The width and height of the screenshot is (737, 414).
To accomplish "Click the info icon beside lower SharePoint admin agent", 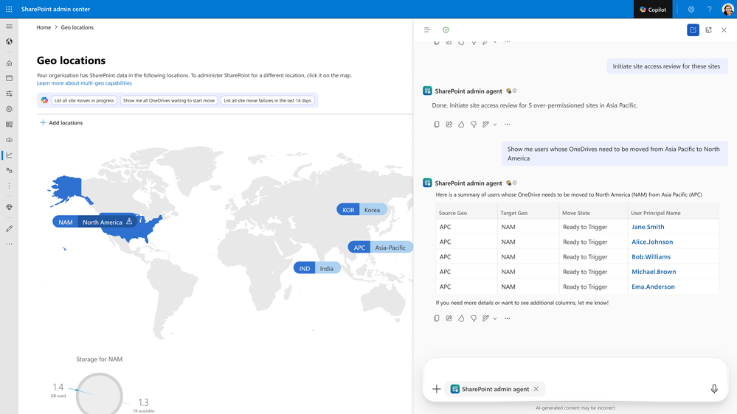I will click(x=515, y=183).
